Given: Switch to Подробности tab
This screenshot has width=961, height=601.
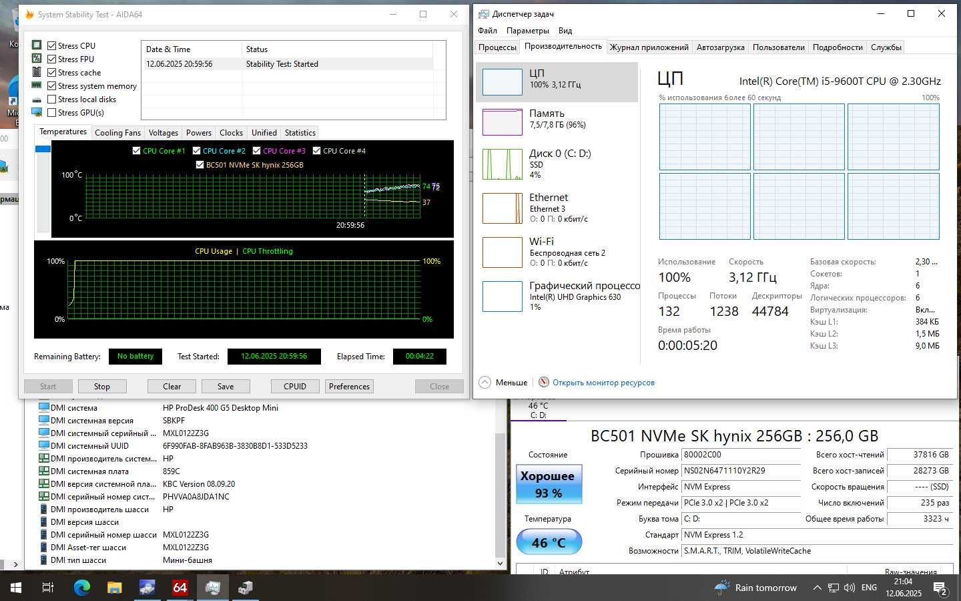Looking at the screenshot, I should pos(838,47).
